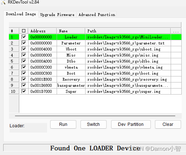Uncheck the Recovery row checkbox
This screenshot has width=186, height=155.
click(24, 79)
